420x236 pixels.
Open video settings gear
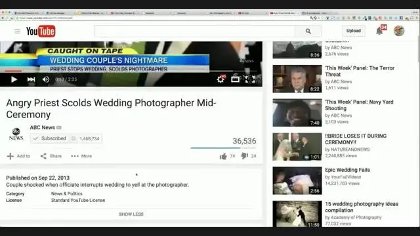tap(220, 79)
